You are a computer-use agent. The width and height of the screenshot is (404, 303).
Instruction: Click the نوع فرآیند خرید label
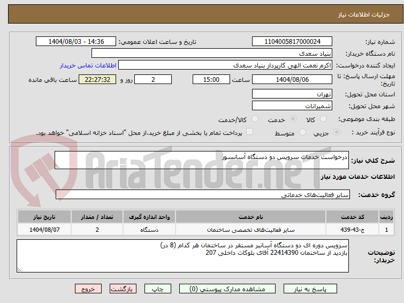point(373,132)
